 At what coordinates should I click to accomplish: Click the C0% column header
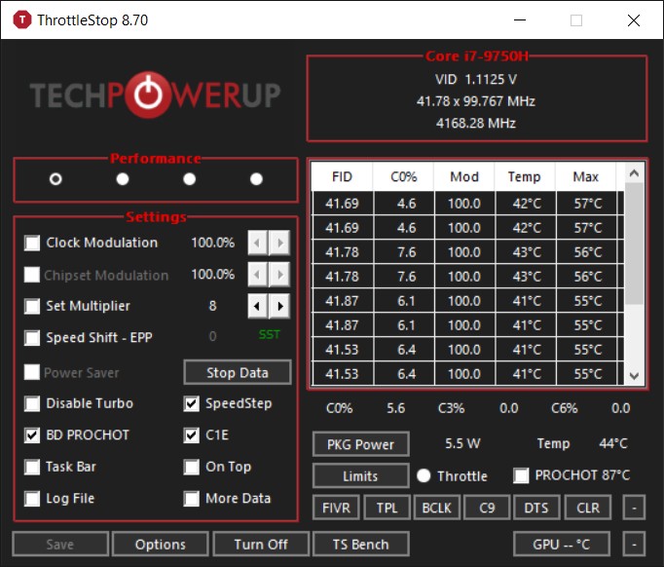click(403, 176)
